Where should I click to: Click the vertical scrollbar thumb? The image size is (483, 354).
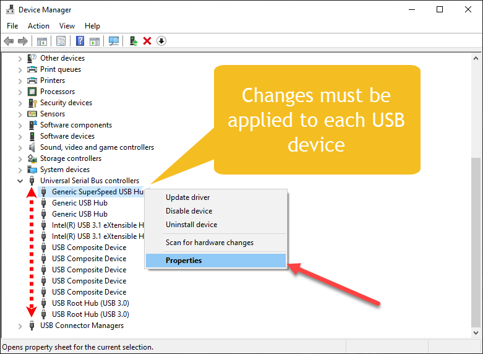[x=476, y=242]
